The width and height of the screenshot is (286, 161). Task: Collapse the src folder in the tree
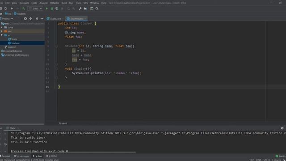pyautogui.click(x=2, y=35)
